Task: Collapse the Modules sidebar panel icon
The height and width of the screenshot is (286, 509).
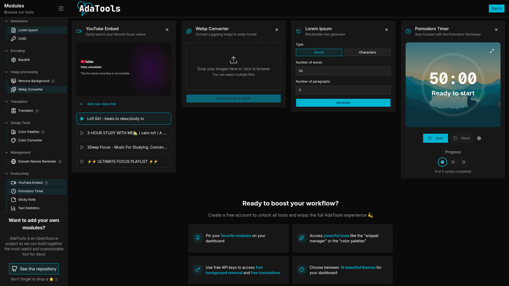Action: coord(61,8)
